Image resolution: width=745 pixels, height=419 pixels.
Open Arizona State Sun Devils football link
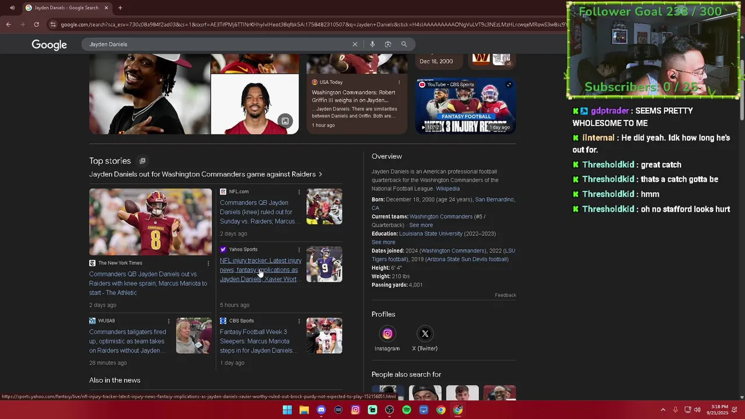(x=467, y=259)
